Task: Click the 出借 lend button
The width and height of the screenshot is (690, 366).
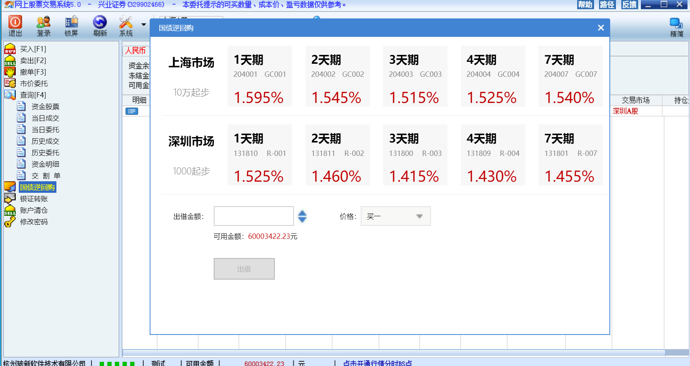Action: point(244,269)
